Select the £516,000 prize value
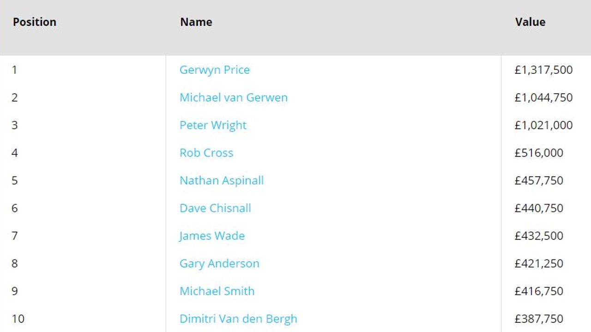This screenshot has height=332, width=591. (539, 153)
